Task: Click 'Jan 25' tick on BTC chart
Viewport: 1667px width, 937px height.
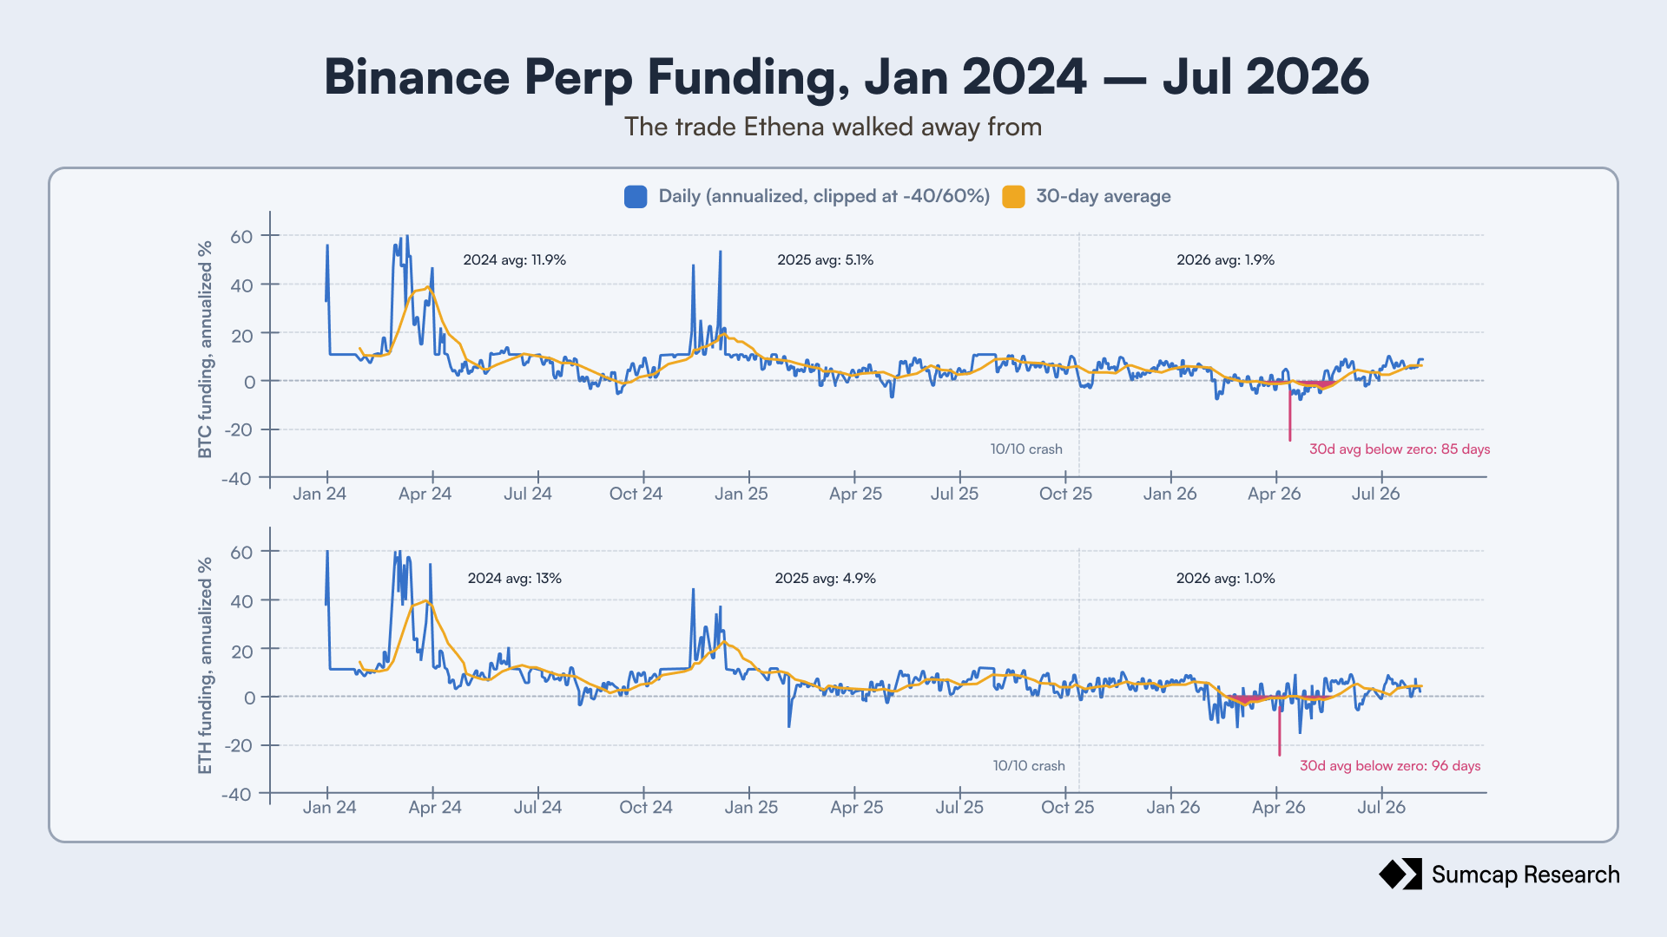Action: coord(741,494)
